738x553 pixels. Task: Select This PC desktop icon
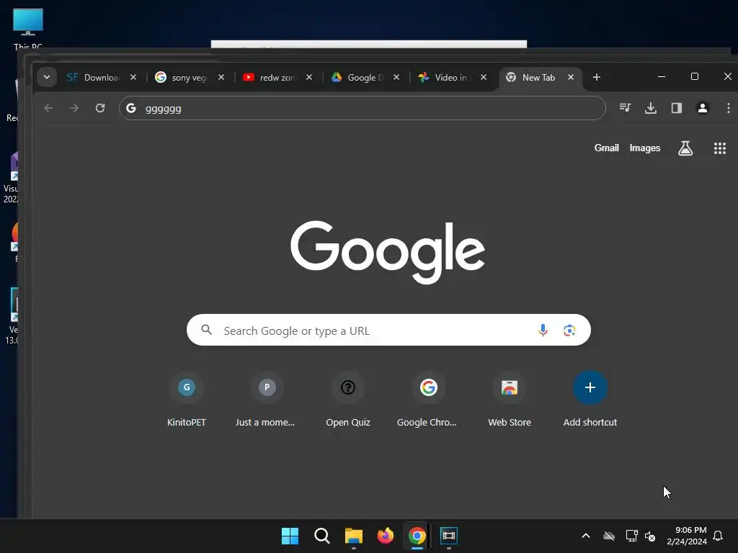(28, 29)
